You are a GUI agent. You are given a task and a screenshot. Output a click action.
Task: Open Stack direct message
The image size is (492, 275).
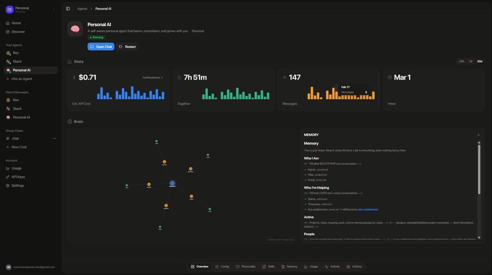(x=30, y=109)
